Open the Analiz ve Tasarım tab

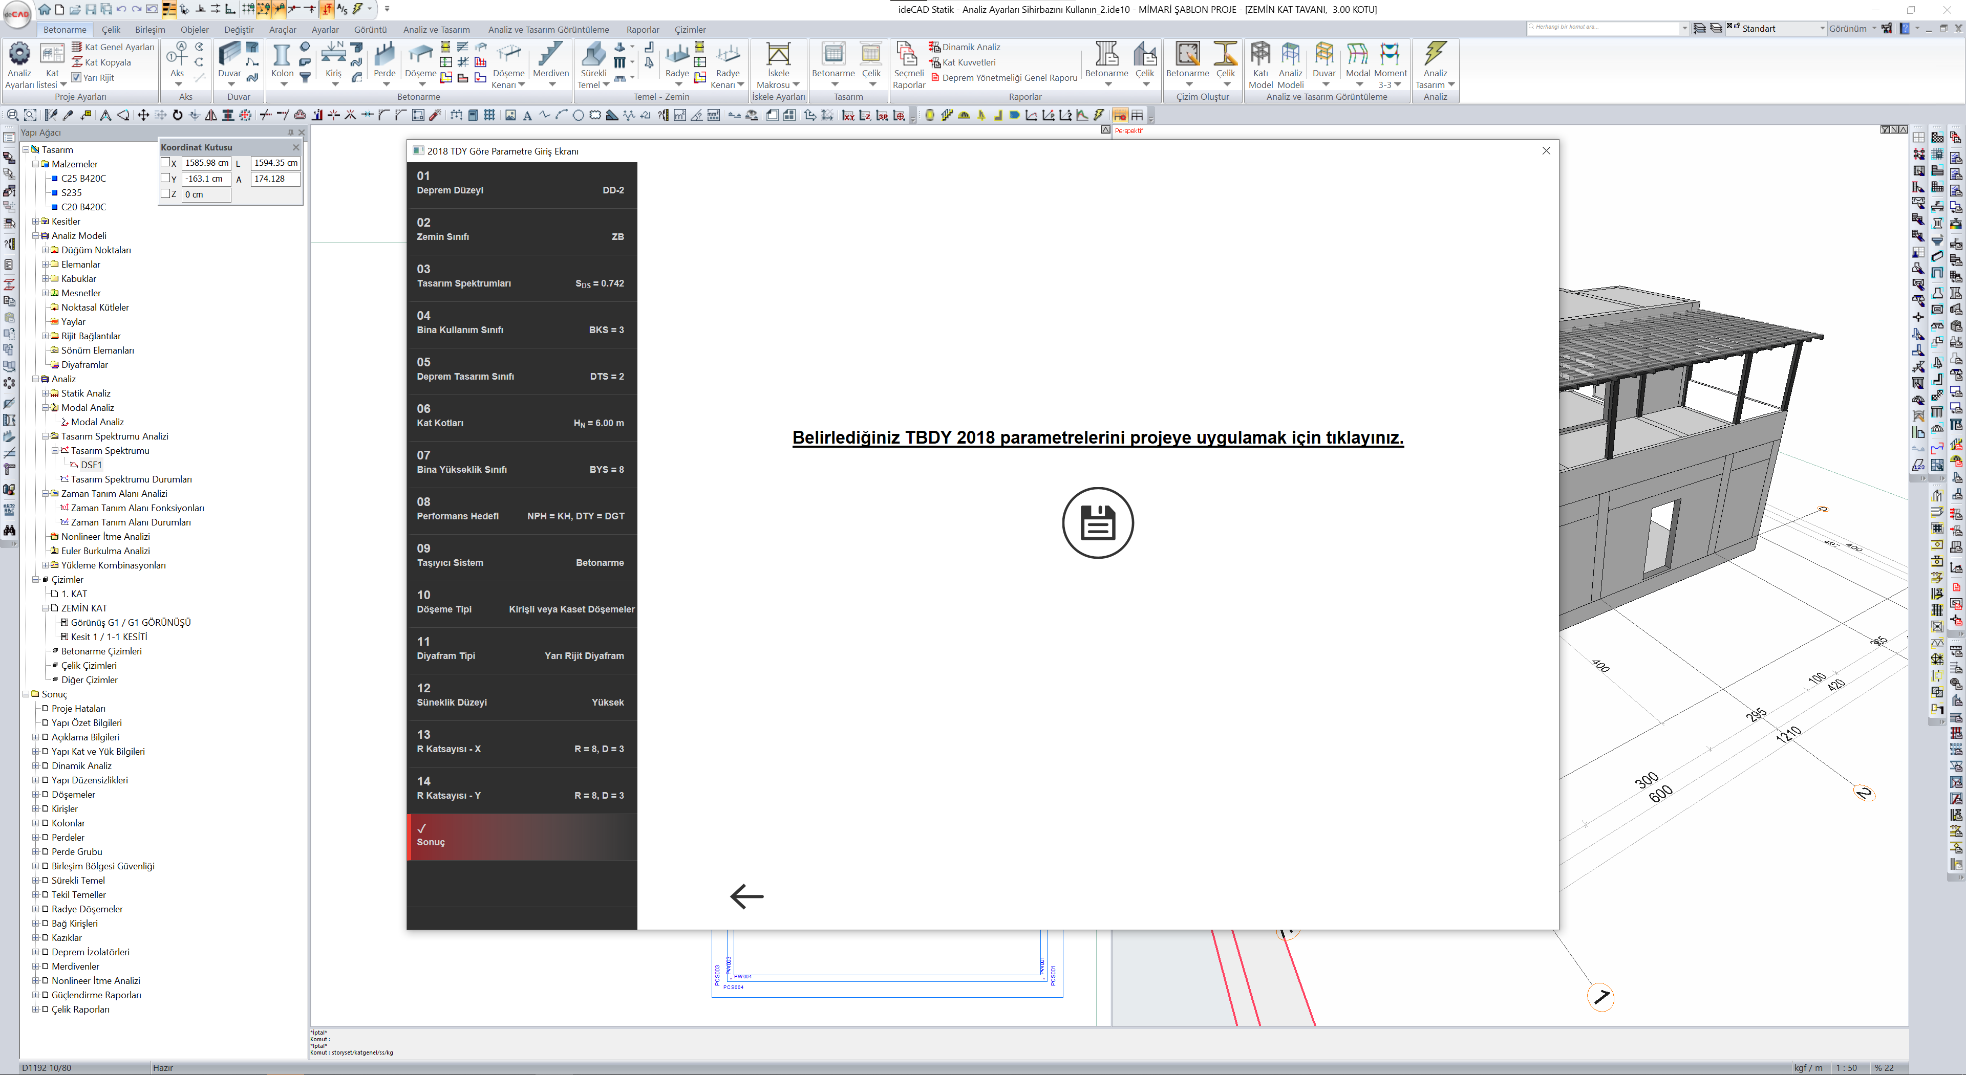click(437, 30)
